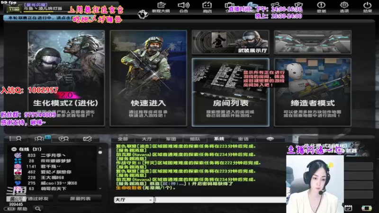Screen dimensions: 379x213
Task: Select the 密语 whisper chat tab
Action: (243, 139)
